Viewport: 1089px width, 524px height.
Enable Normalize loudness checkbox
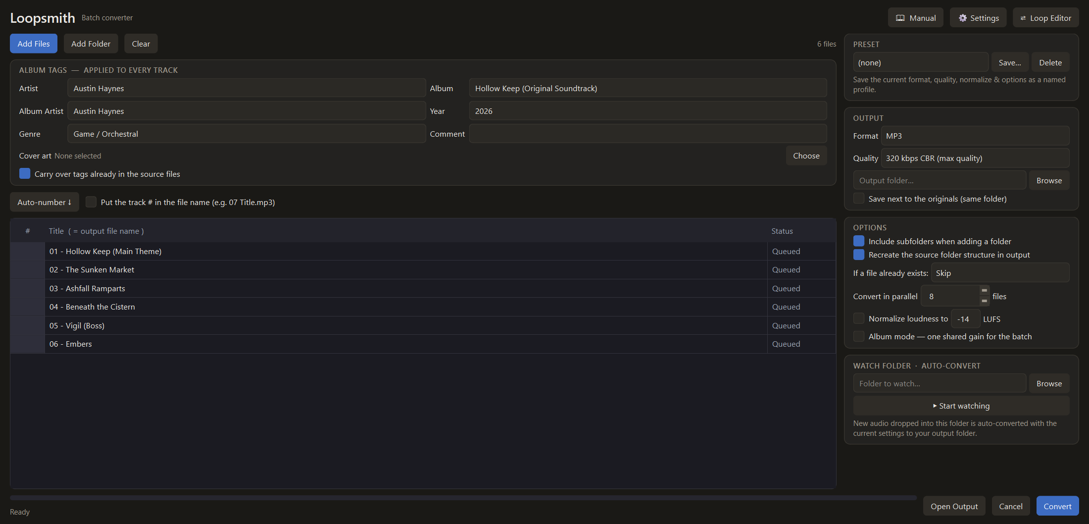859,318
